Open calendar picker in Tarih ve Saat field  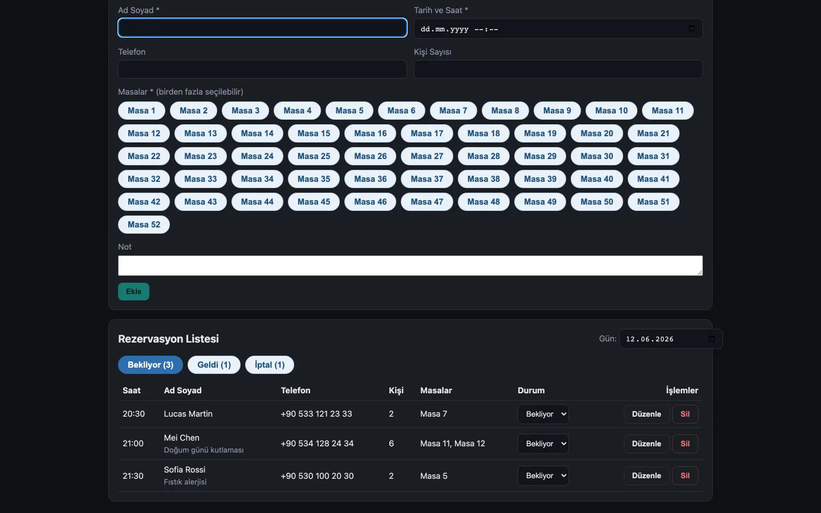pyautogui.click(x=692, y=28)
